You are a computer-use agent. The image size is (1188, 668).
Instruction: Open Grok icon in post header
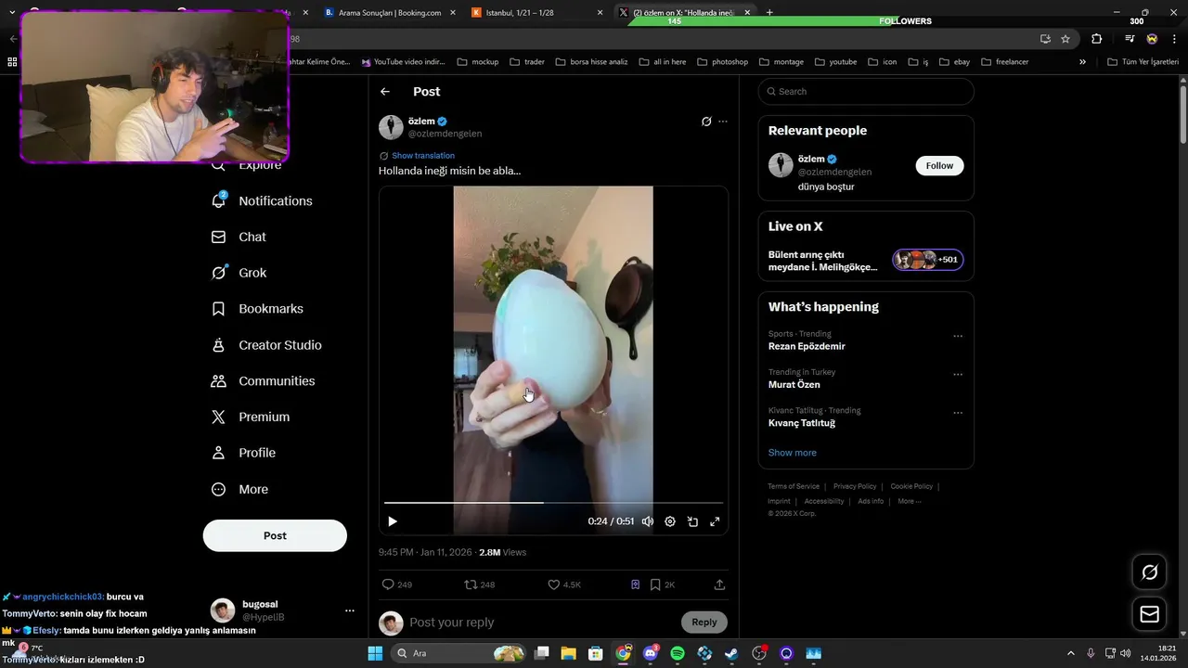coord(706,122)
